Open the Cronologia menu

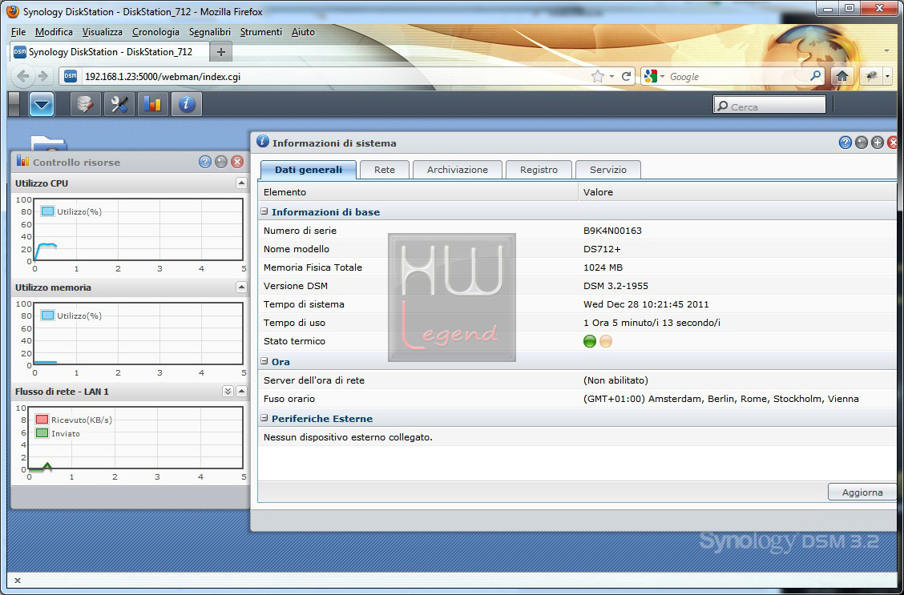pyautogui.click(x=155, y=32)
